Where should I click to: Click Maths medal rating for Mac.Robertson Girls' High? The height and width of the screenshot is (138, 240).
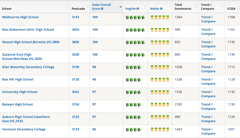click(x=160, y=30)
